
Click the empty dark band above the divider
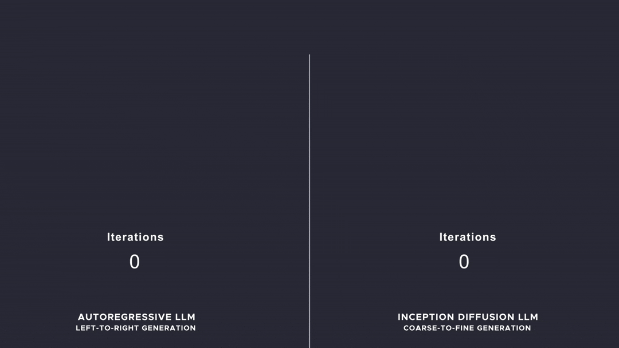(x=309, y=26)
